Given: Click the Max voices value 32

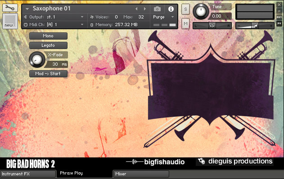Looking at the screenshot, I should click(141, 17).
